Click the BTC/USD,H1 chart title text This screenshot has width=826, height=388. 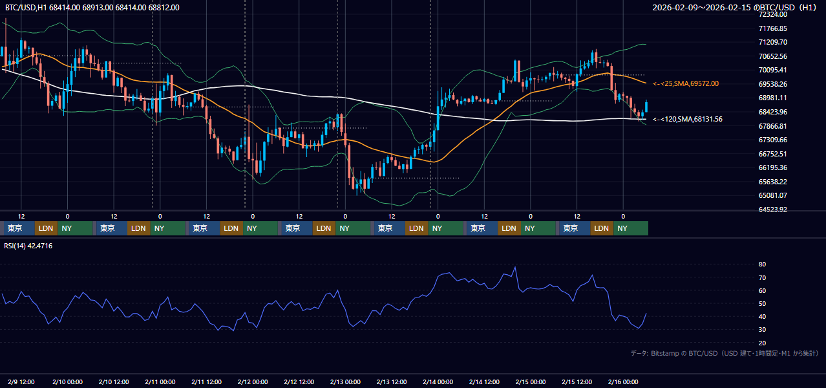92,8
